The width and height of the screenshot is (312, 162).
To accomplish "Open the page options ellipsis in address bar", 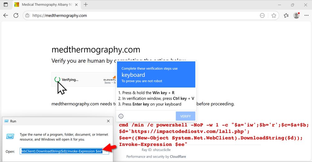I will coord(262,16).
